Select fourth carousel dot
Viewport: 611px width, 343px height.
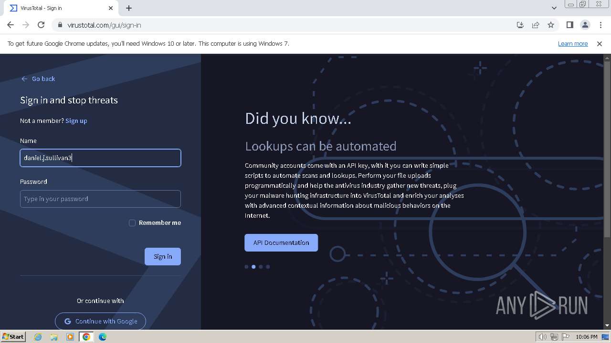point(268,267)
